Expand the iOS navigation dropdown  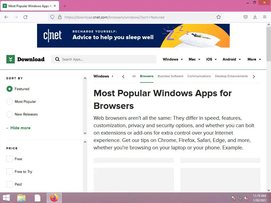211,59
